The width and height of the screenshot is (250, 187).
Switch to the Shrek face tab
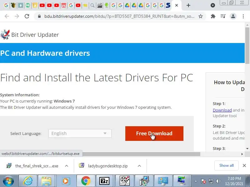[13, 5]
